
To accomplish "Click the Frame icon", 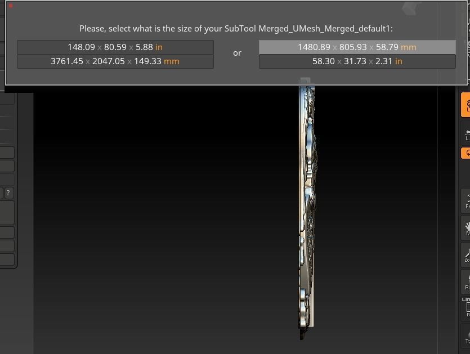I will [x=466, y=200].
